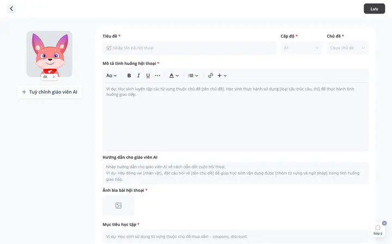Open the Cấp độ A1 dropdown
The height and width of the screenshot is (244, 392).
301,48
